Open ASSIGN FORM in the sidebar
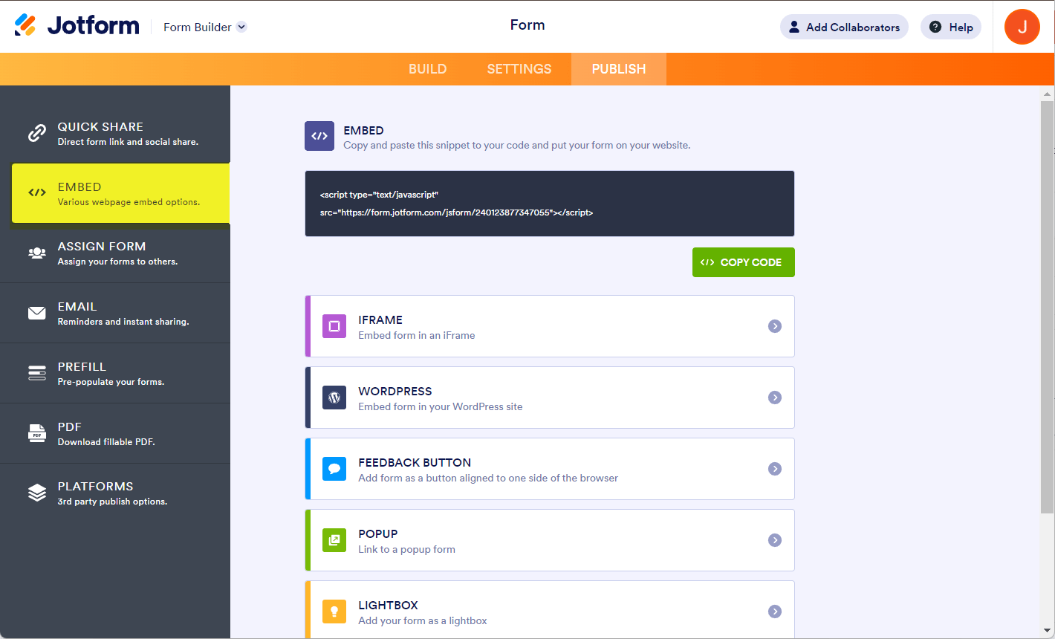1055x639 pixels. 115,253
